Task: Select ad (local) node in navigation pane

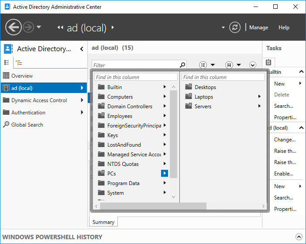Action: [x=44, y=88]
